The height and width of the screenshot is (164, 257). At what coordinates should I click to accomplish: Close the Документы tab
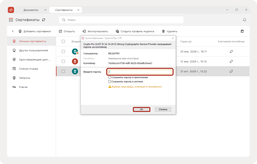point(45,10)
